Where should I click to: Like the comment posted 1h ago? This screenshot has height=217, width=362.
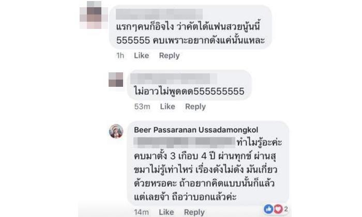[x=141, y=56]
